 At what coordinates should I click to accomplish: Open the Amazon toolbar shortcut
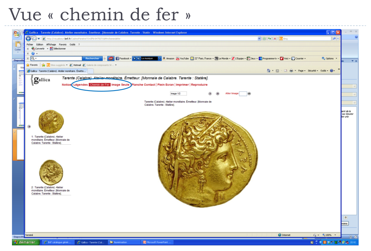coord(169,58)
